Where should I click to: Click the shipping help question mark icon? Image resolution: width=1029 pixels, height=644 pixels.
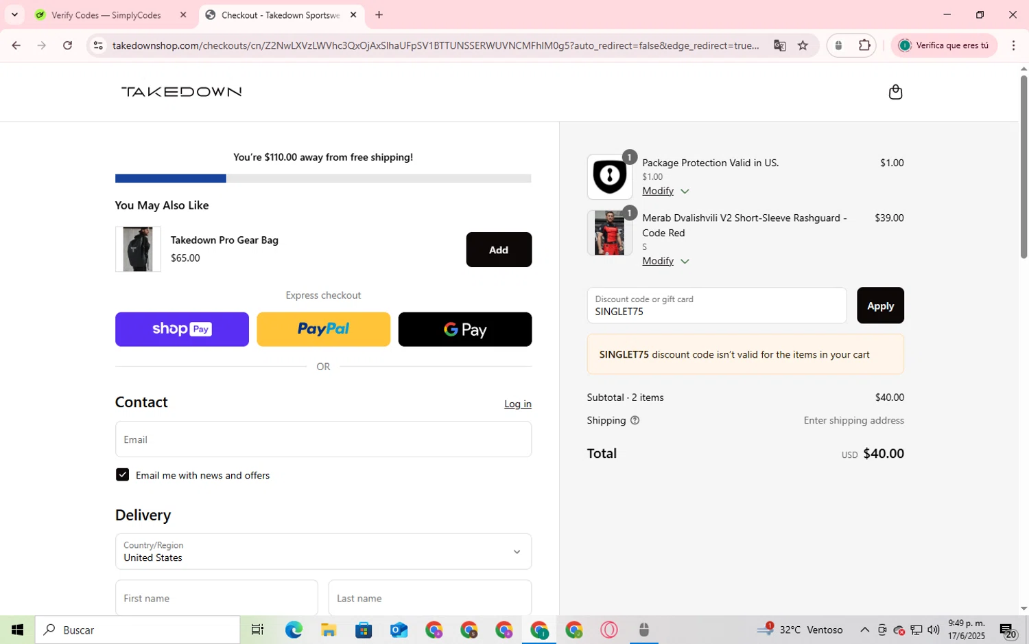[635, 420]
